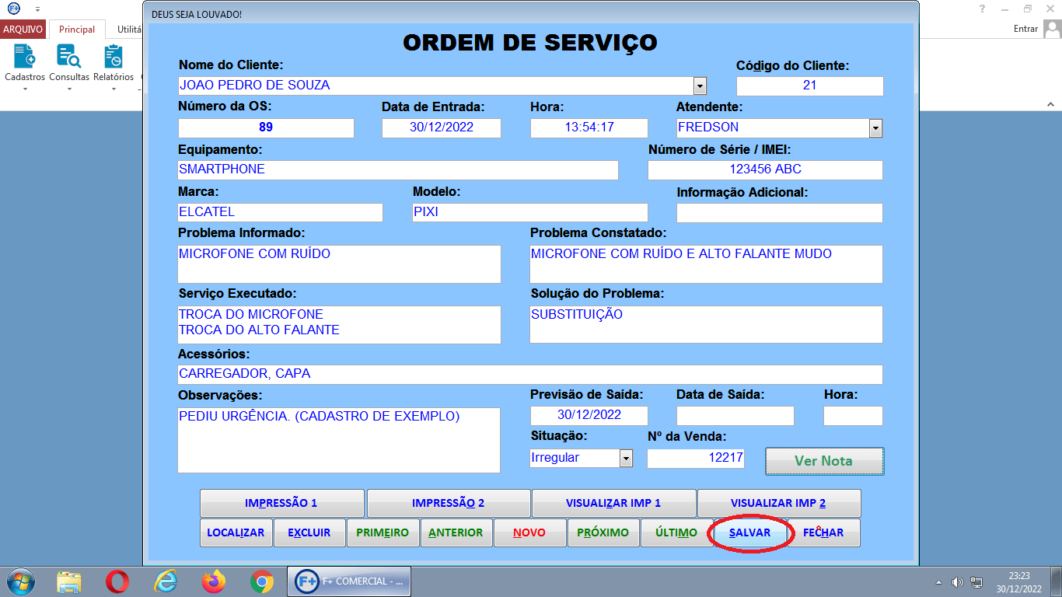Click the F+ app icon in title bar

(13, 8)
